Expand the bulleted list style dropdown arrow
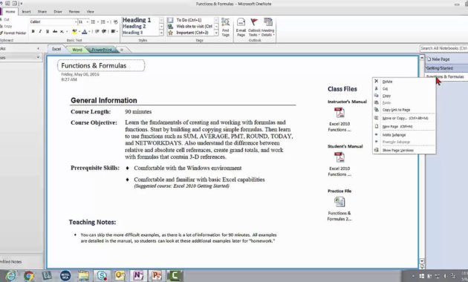The height and width of the screenshot is (282, 468). coord(97,22)
